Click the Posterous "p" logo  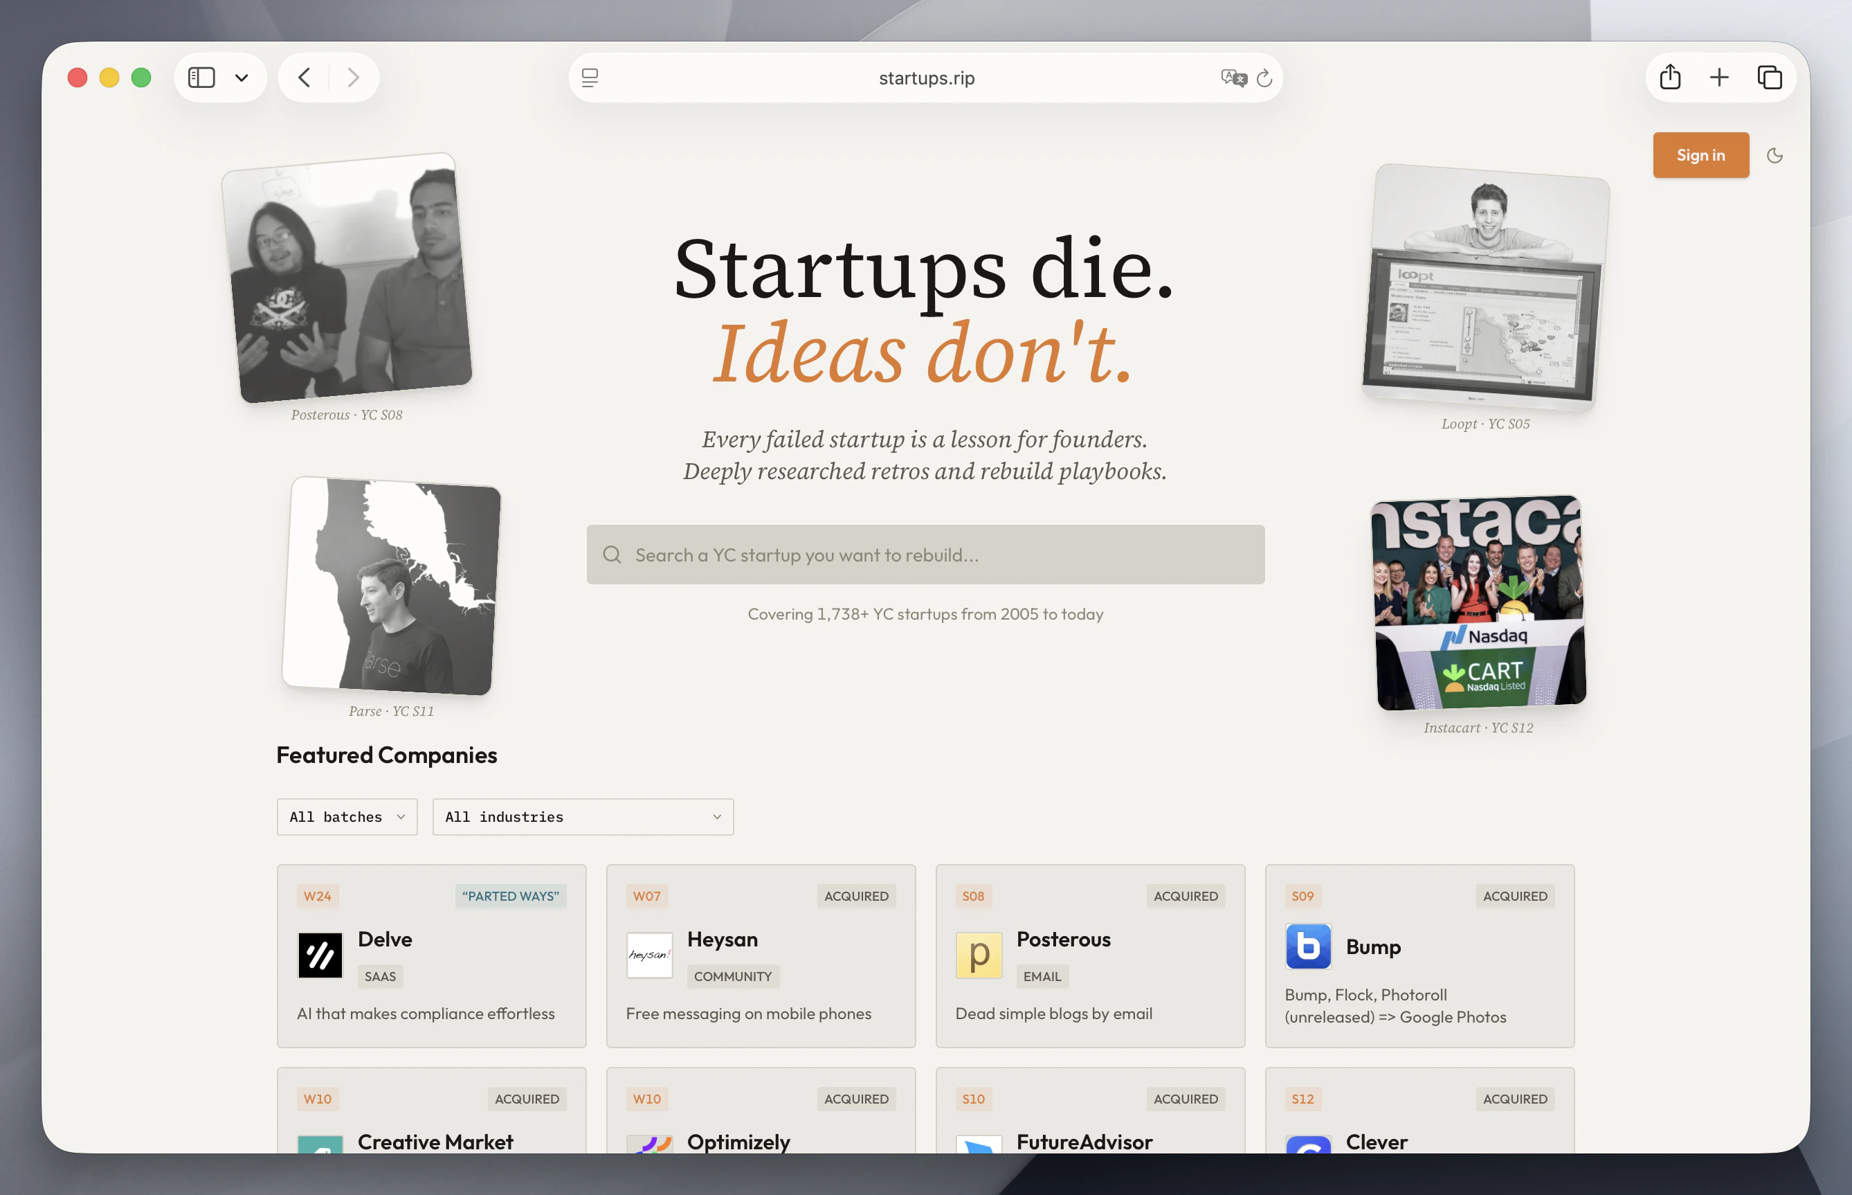979,955
